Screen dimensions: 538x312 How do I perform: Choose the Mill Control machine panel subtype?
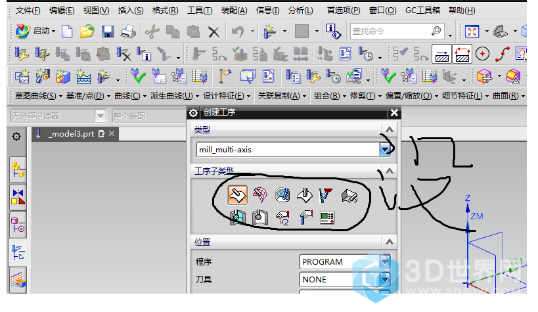pyautogui.click(x=327, y=217)
